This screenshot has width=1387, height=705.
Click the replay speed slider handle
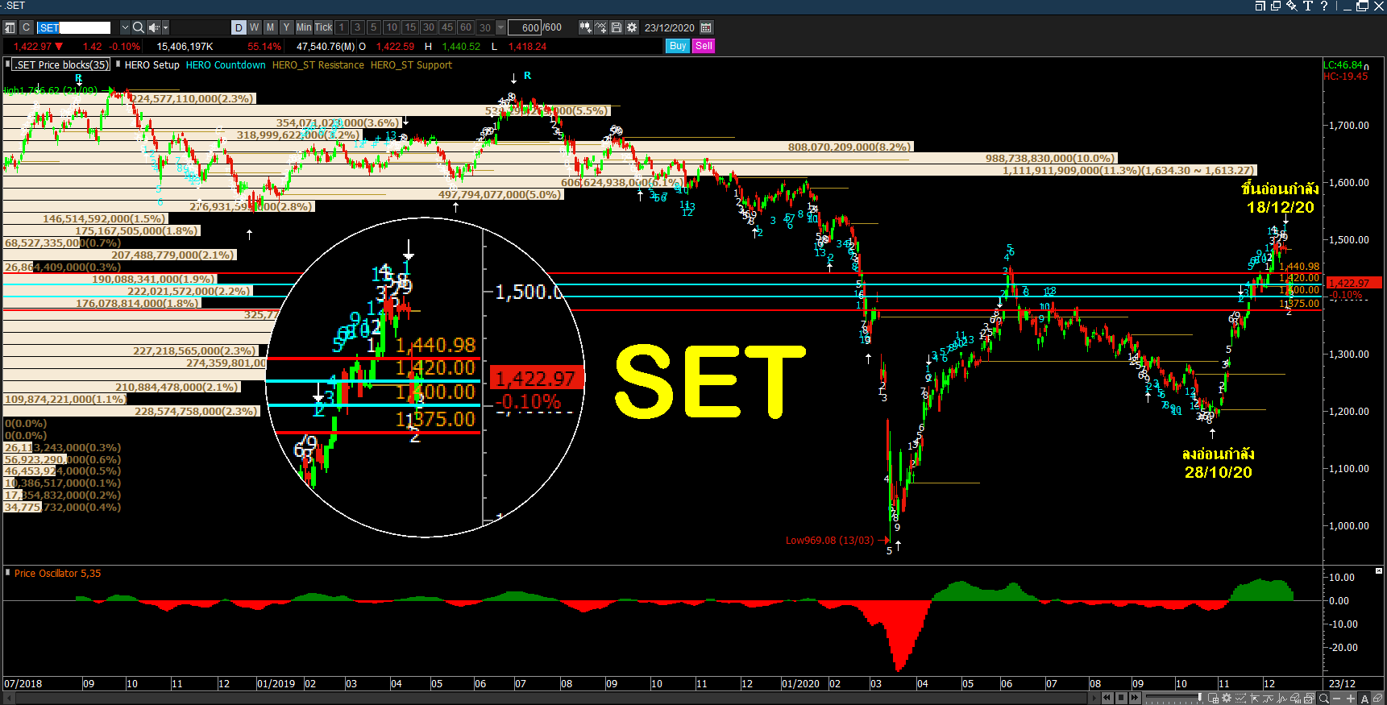click(1200, 697)
